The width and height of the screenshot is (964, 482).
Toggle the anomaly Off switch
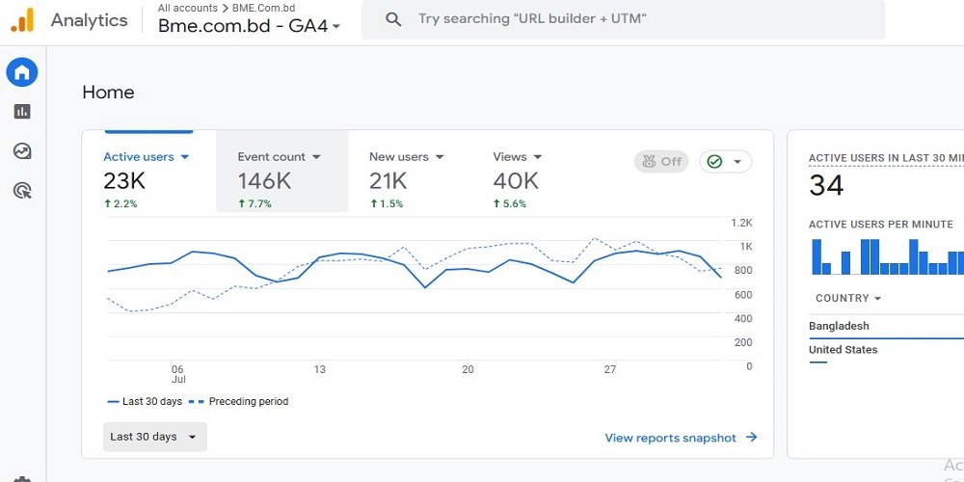(x=661, y=162)
